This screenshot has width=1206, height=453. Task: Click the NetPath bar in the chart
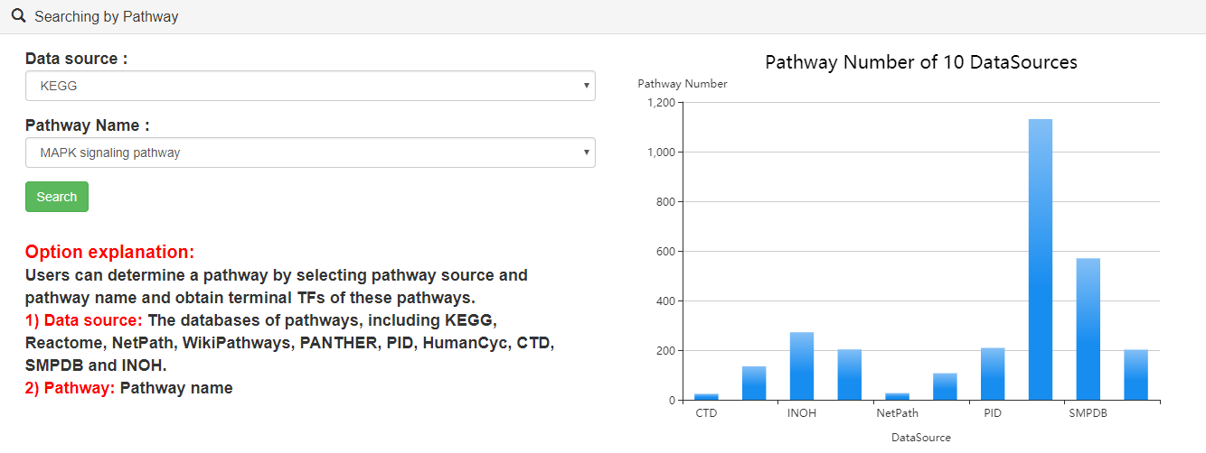[898, 397]
